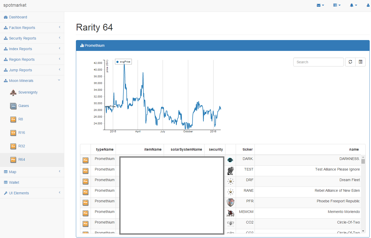
Task: Collapse the Moon Minerals menu
Action: coord(21,81)
